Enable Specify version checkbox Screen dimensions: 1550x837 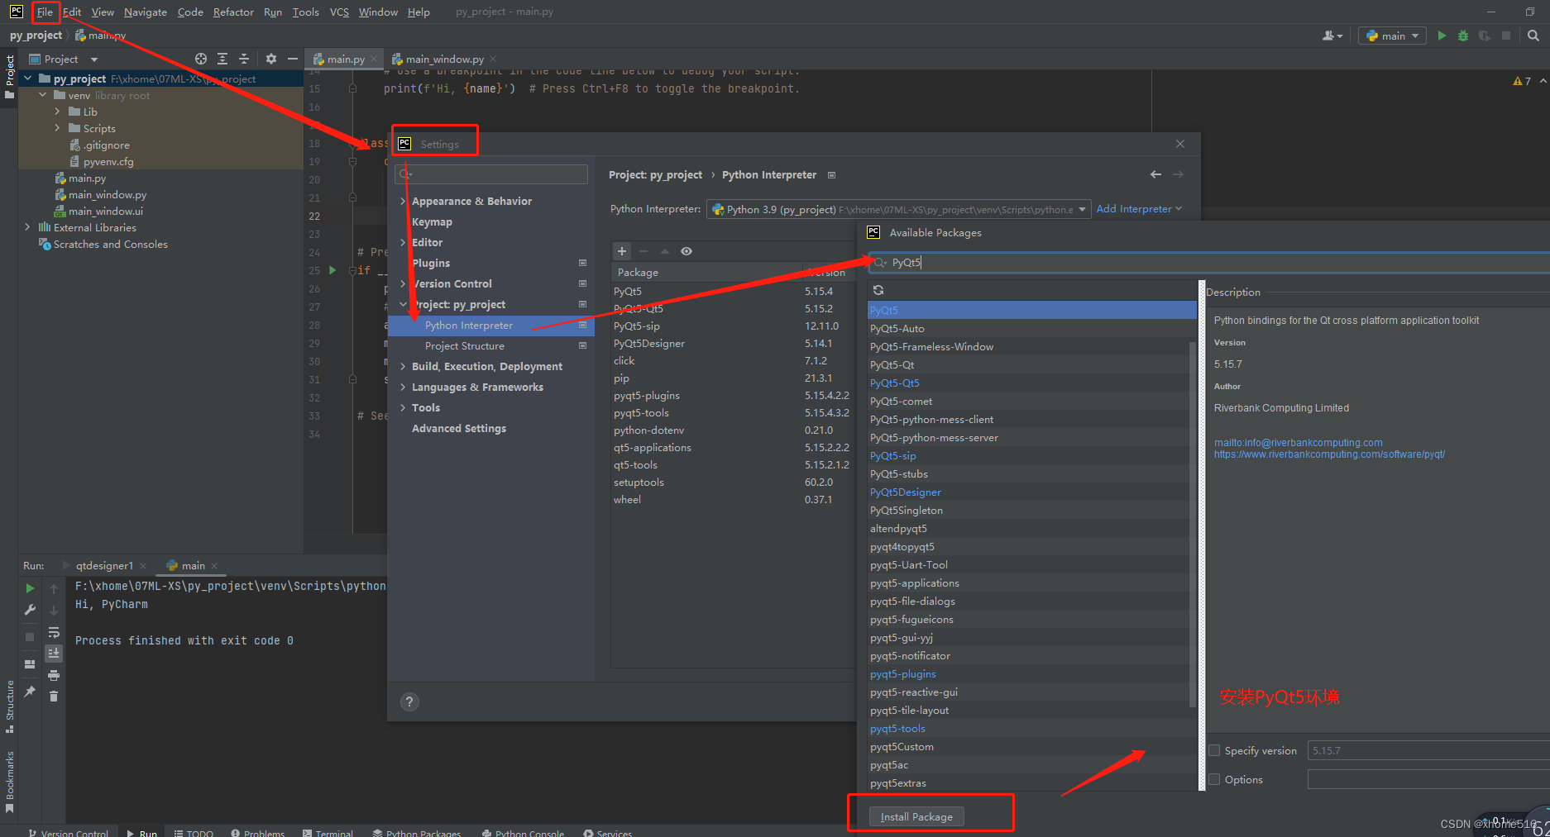1214,750
